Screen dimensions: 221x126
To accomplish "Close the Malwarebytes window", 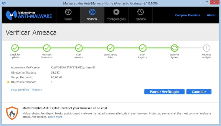I will 215,2.
